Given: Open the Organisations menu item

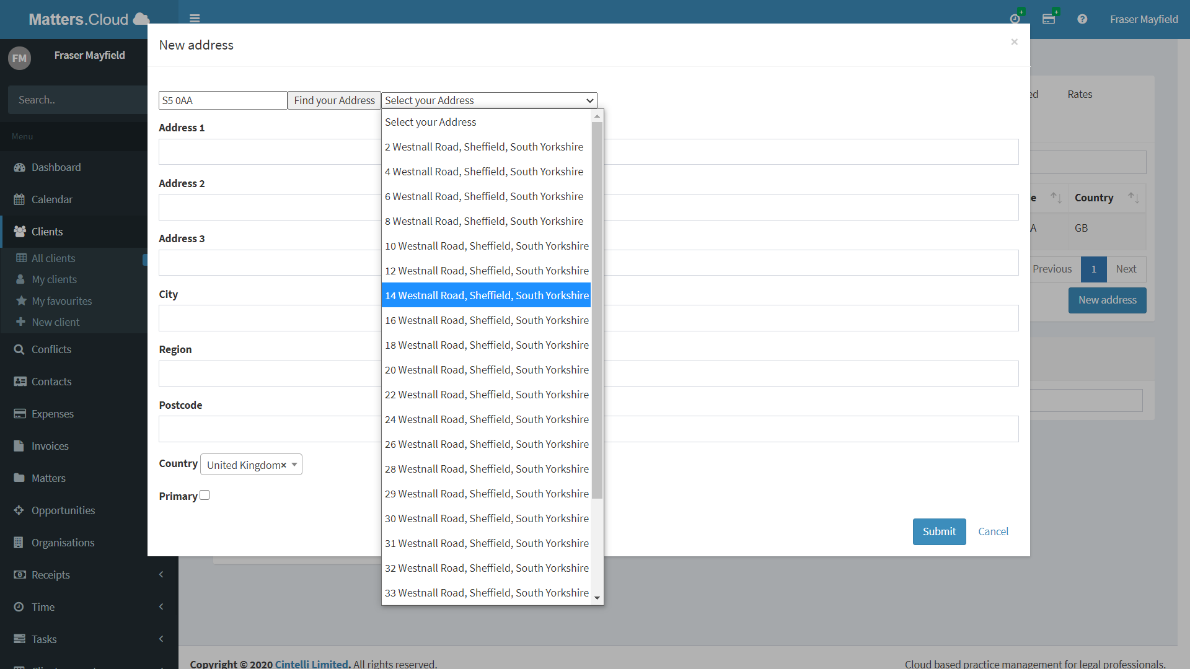Looking at the screenshot, I should 63,541.
